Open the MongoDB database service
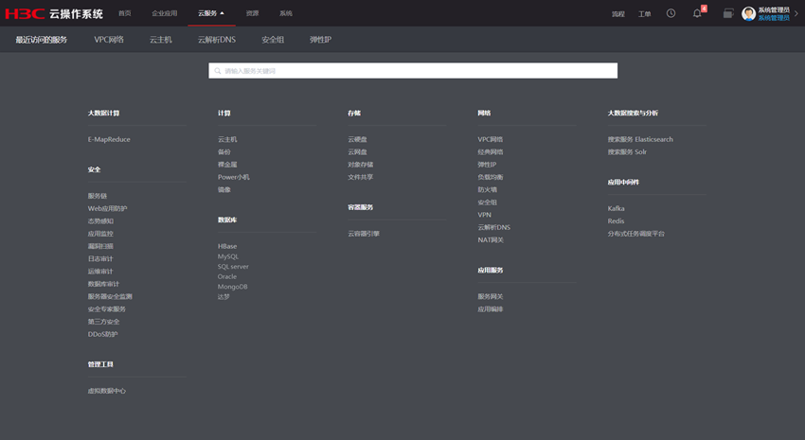 [232, 286]
